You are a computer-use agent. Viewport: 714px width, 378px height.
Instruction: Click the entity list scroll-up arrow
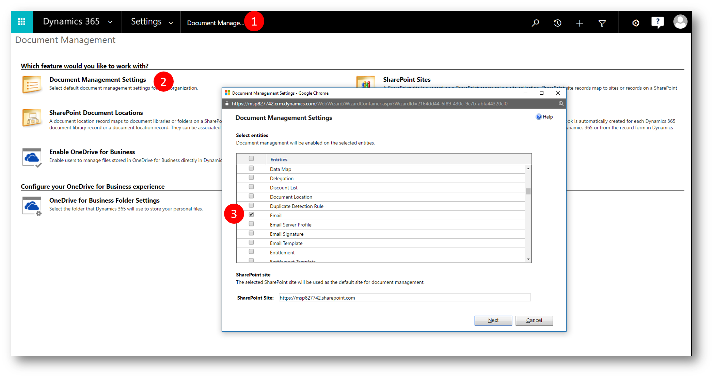pos(528,169)
